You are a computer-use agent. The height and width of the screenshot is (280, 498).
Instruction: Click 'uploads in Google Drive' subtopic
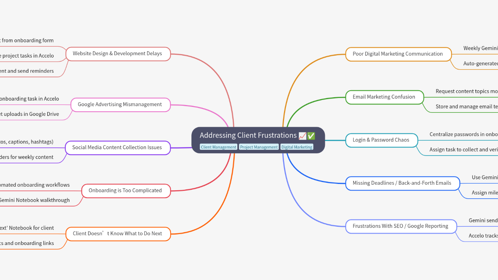[x=30, y=114]
